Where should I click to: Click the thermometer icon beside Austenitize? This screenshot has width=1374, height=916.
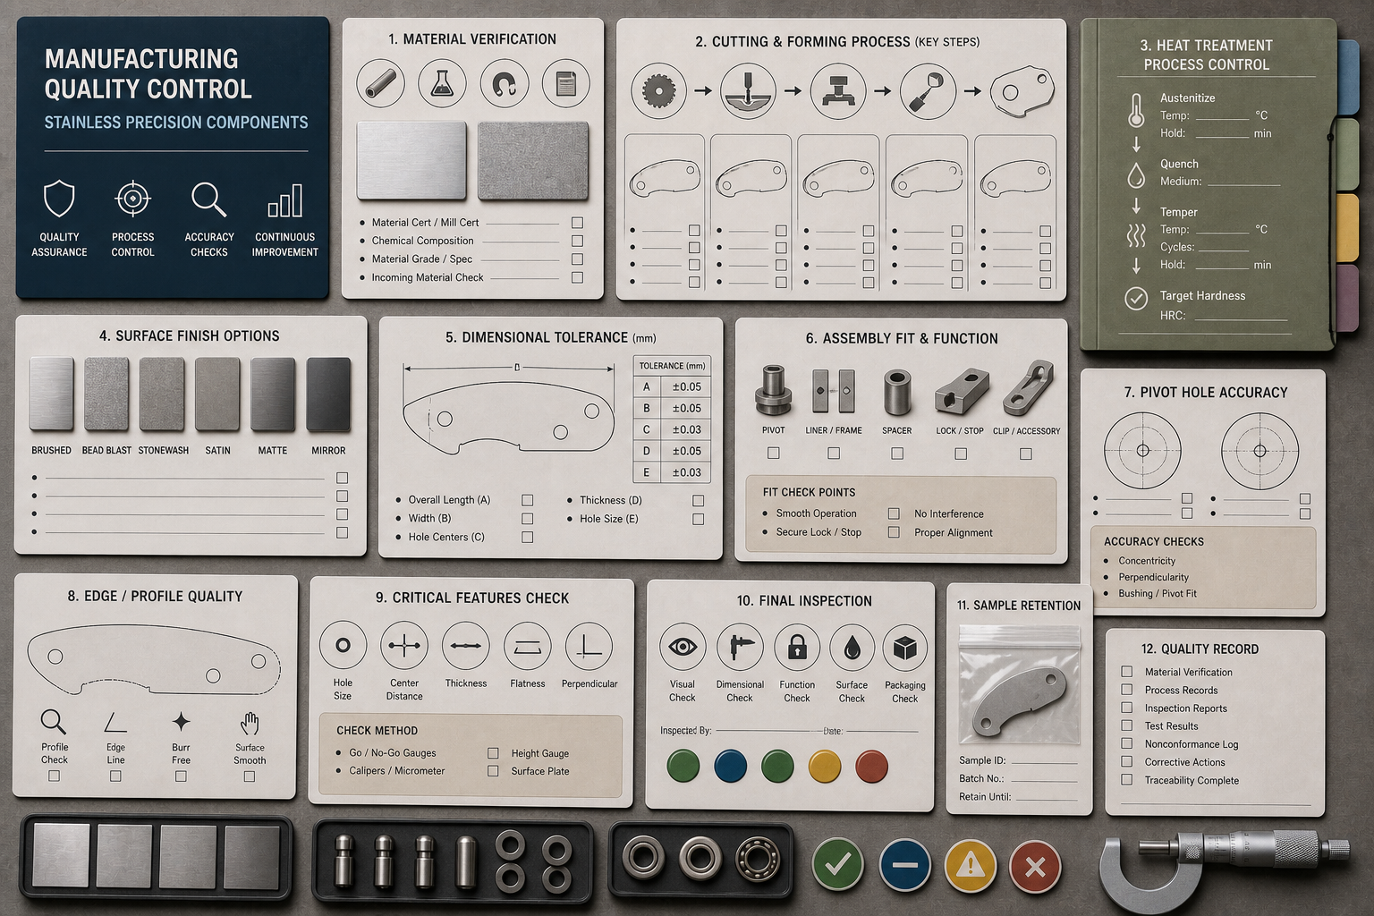tap(1136, 111)
